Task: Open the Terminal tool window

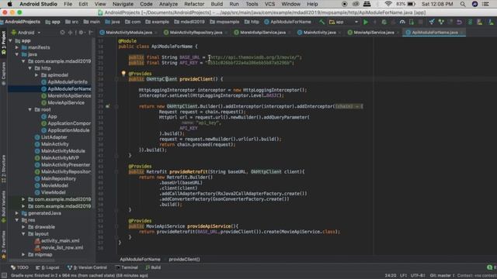Action: tap(127, 267)
